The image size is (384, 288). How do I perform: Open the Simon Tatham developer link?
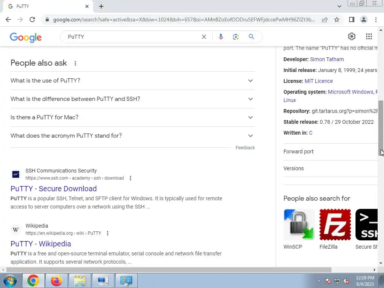coord(327,59)
